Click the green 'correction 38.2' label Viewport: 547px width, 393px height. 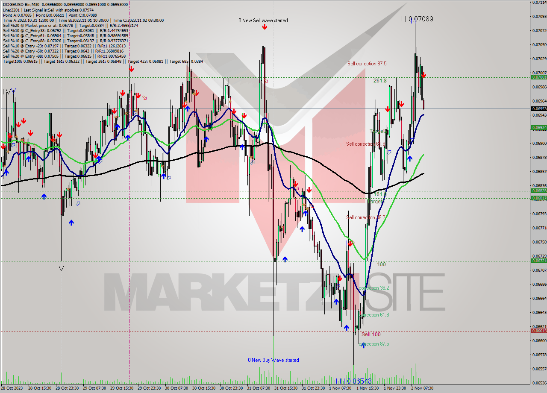coord(374,288)
